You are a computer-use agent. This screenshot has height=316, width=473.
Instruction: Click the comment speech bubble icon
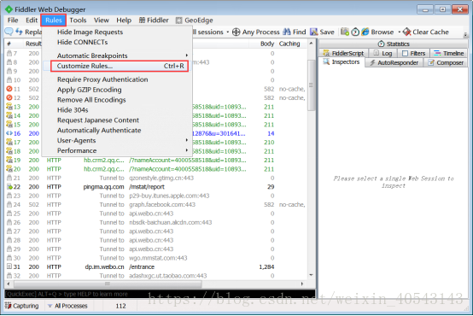[9, 32]
